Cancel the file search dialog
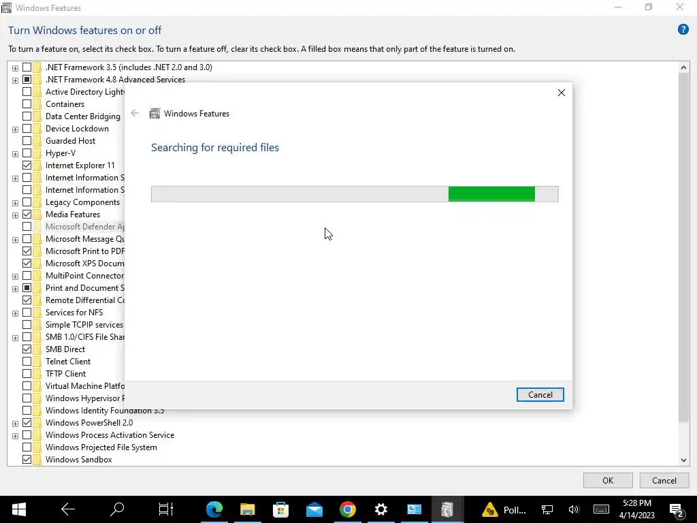The image size is (697, 523). 540,395
